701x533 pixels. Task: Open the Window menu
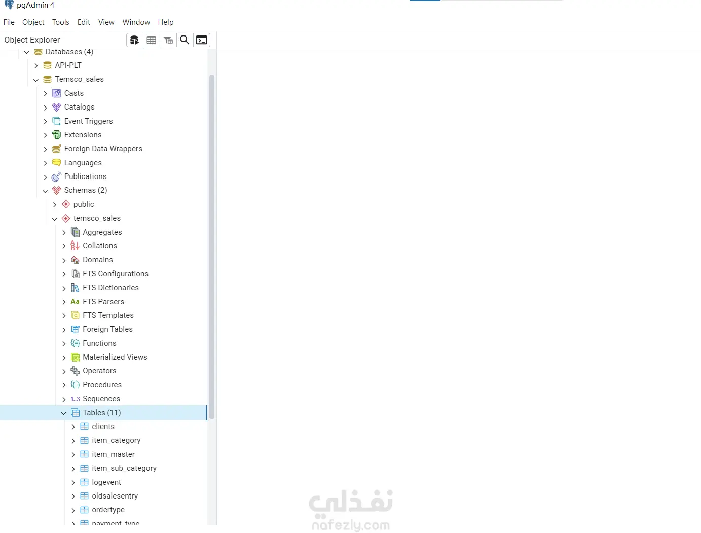136,22
